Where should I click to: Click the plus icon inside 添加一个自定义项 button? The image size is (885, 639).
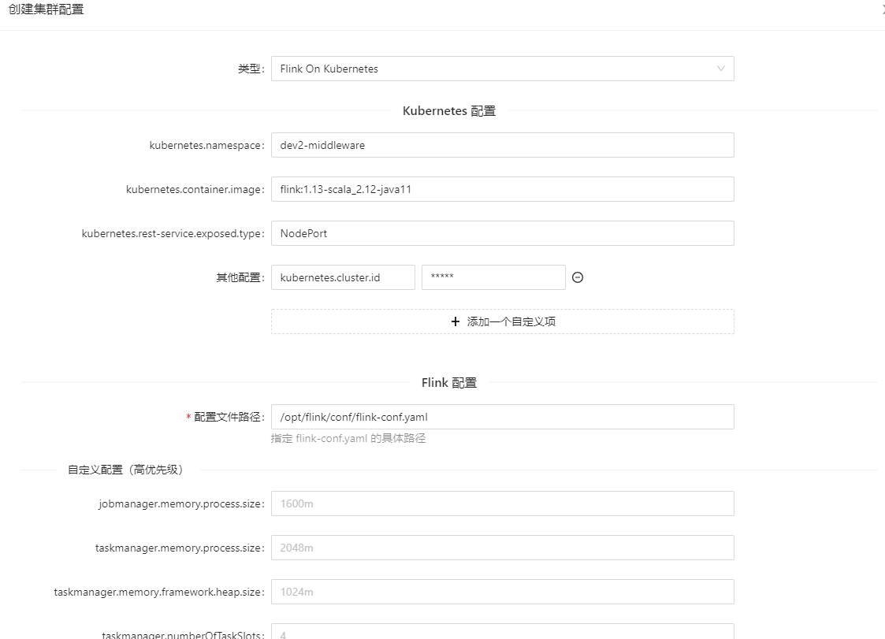[456, 321]
